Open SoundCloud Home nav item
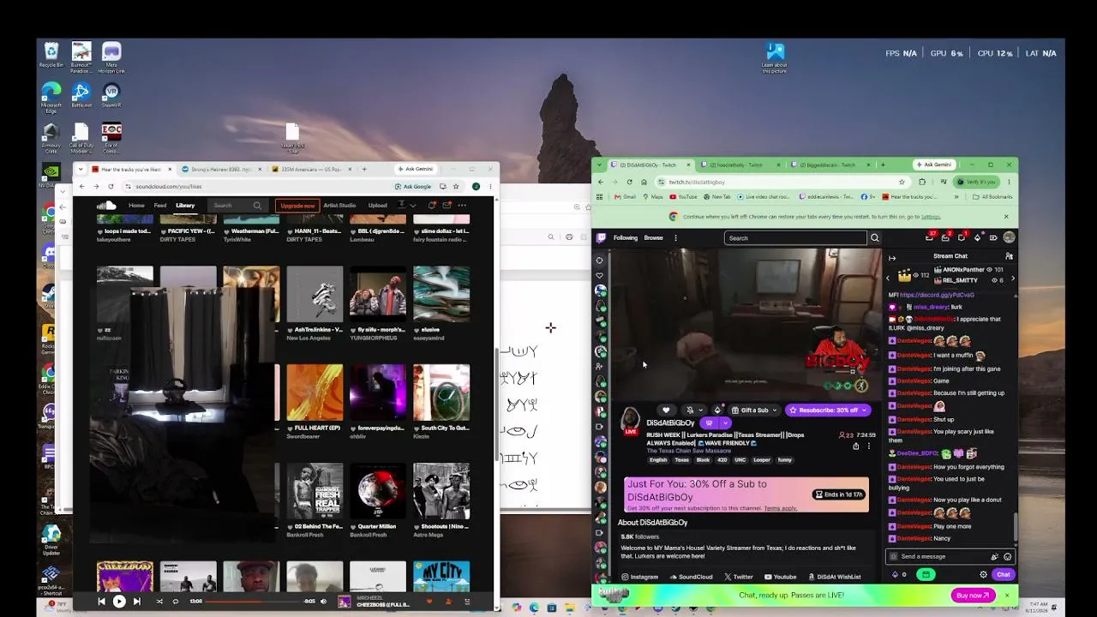The width and height of the screenshot is (1097, 617). pos(136,206)
